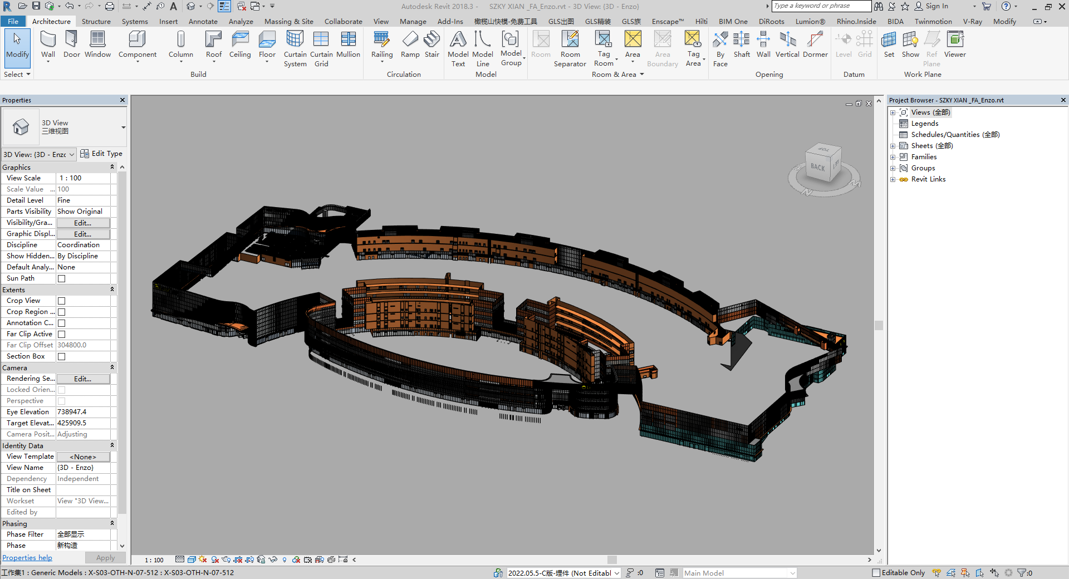Screen dimensions: 1069x579
Task: Click the view's vertical scrollbar thumb
Action: click(x=879, y=325)
